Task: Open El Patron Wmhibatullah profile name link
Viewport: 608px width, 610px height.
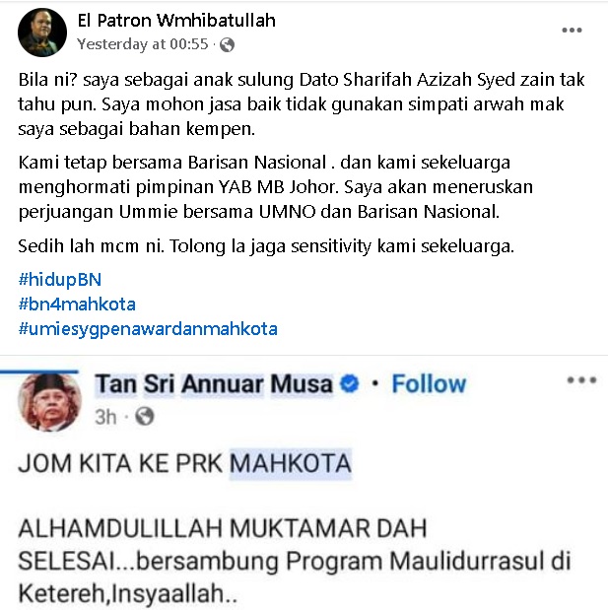Action: click(x=176, y=21)
